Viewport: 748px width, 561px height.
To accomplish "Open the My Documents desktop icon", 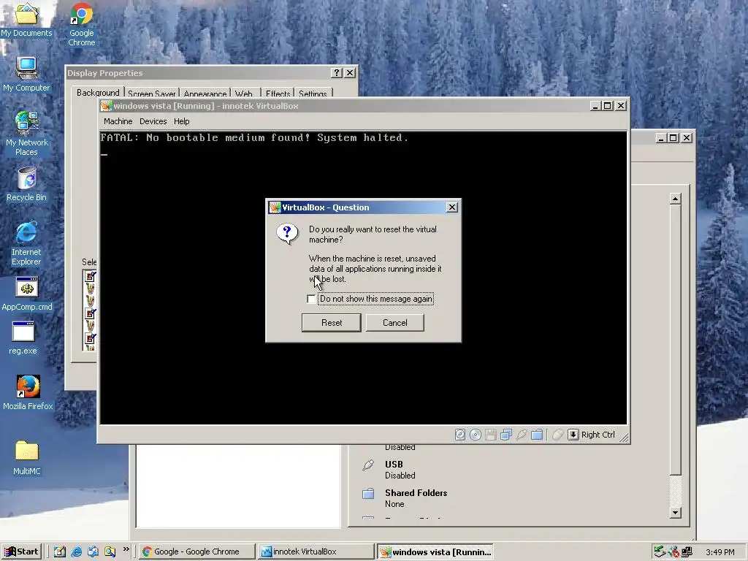I will click(x=26, y=20).
